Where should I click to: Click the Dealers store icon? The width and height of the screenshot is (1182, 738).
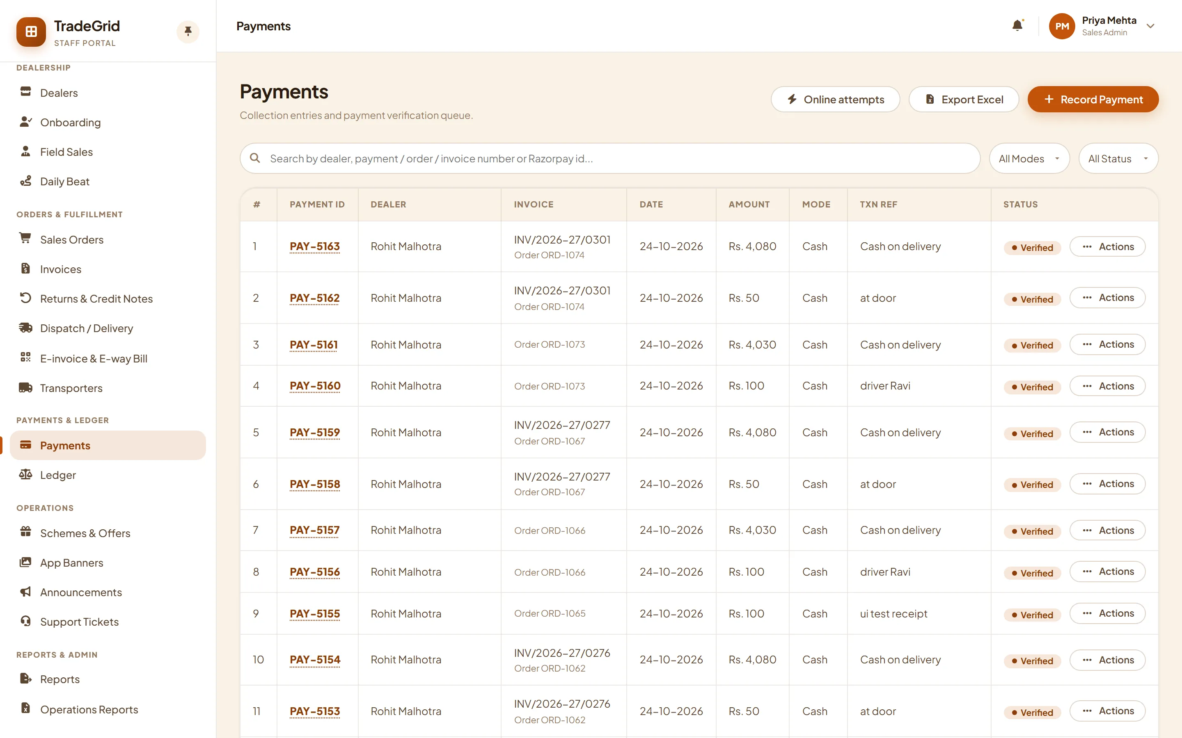point(25,92)
